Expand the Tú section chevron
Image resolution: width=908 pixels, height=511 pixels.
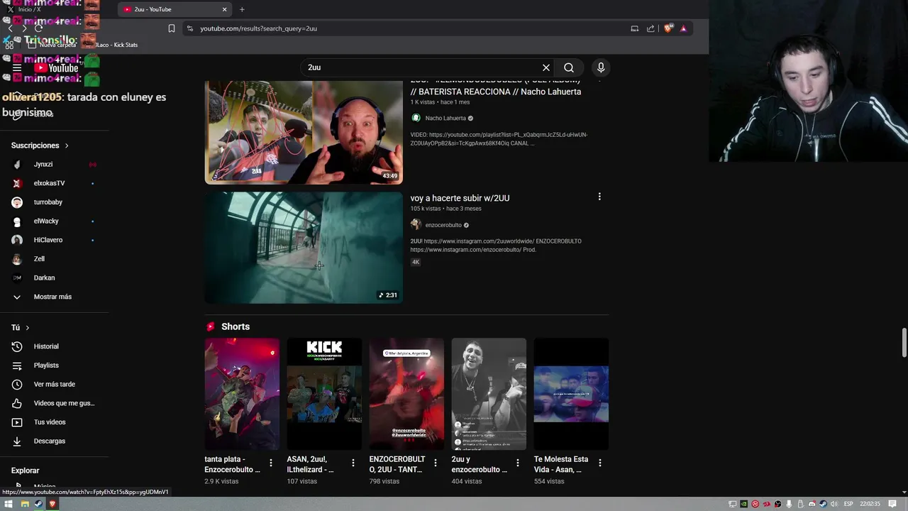(28, 328)
